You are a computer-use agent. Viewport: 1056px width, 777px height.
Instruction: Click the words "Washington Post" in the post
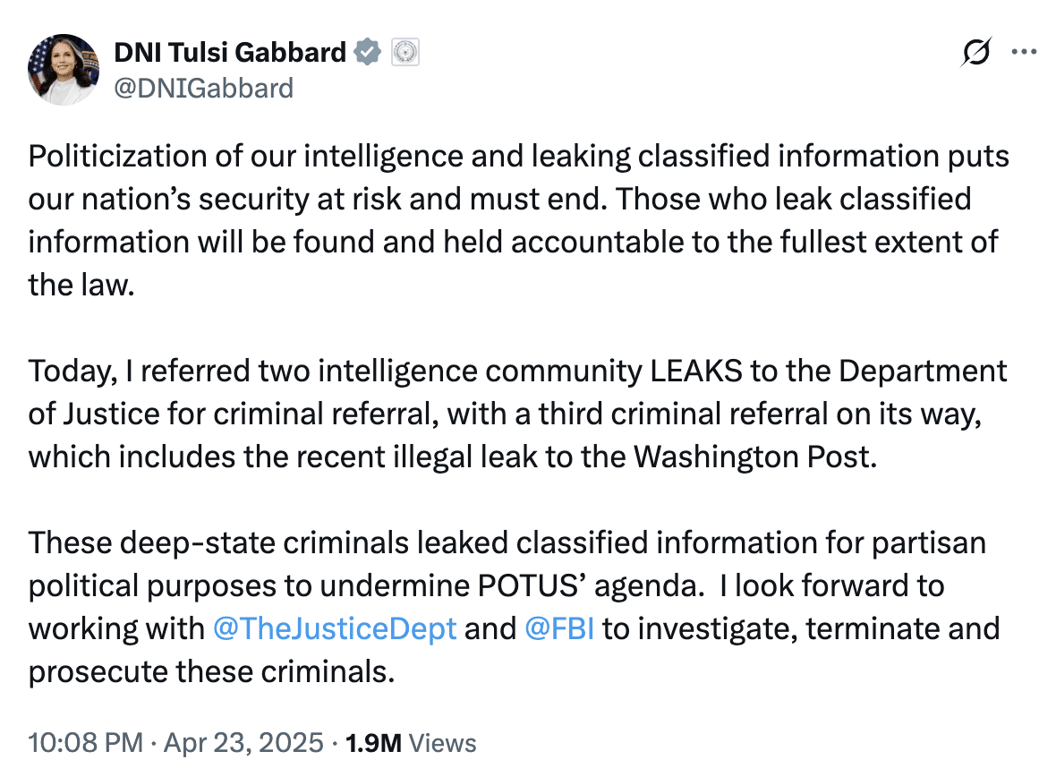752,457
